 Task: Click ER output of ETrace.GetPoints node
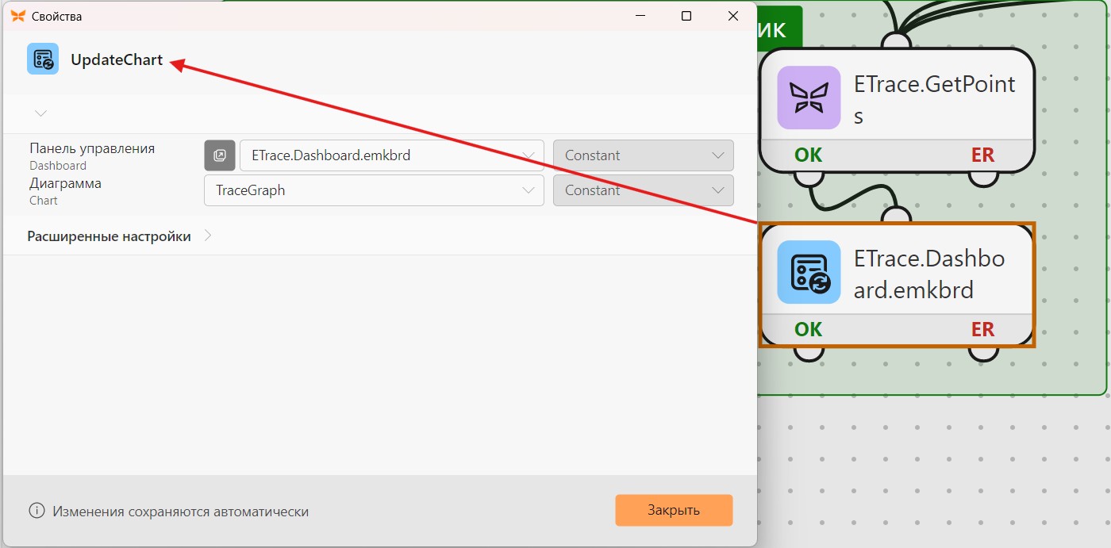pos(982,155)
